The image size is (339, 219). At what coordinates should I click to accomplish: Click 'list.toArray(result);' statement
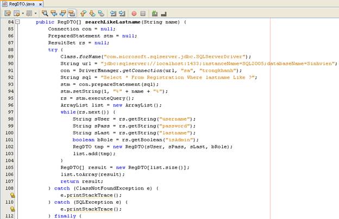[x=93, y=174]
